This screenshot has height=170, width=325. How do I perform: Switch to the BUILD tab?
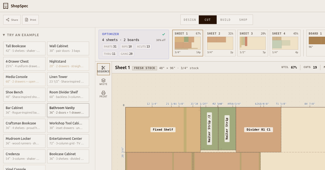point(225,20)
